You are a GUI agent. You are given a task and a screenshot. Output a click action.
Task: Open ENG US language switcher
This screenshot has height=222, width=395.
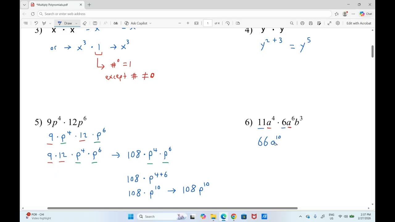pyautogui.click(x=331, y=216)
